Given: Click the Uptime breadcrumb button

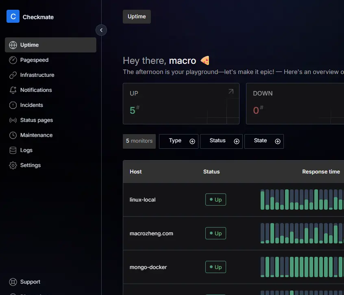Looking at the screenshot, I should [x=137, y=17].
